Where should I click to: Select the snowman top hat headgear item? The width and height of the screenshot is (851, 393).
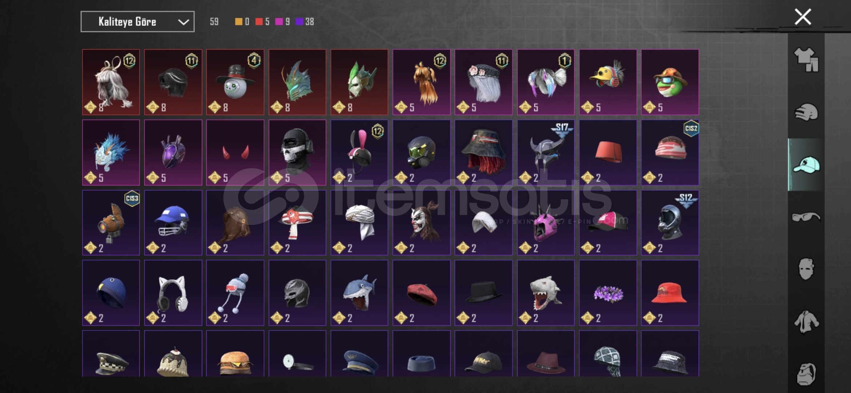235,82
